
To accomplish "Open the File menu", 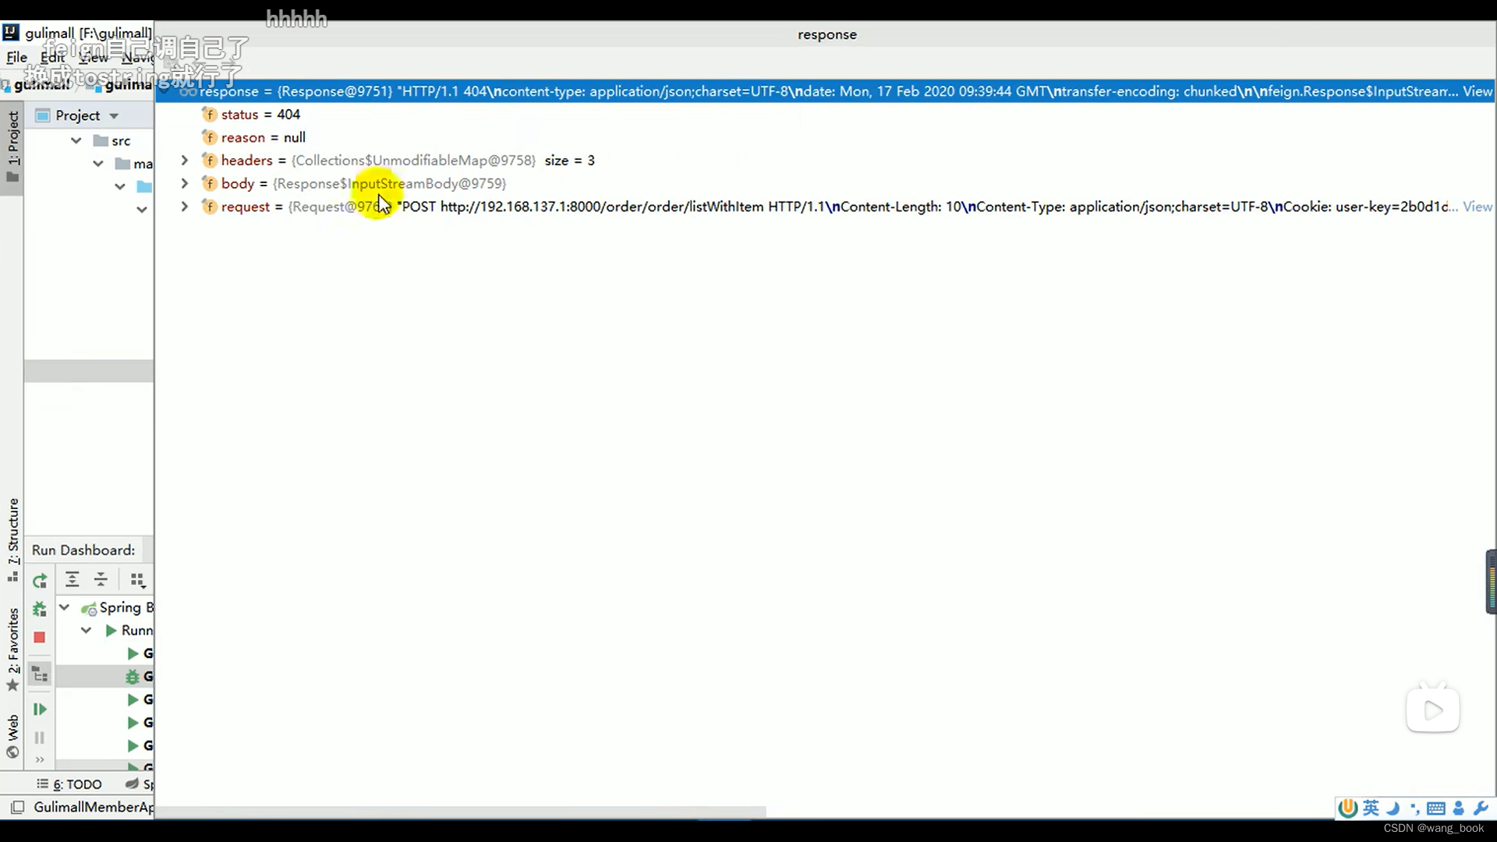I will (x=16, y=58).
